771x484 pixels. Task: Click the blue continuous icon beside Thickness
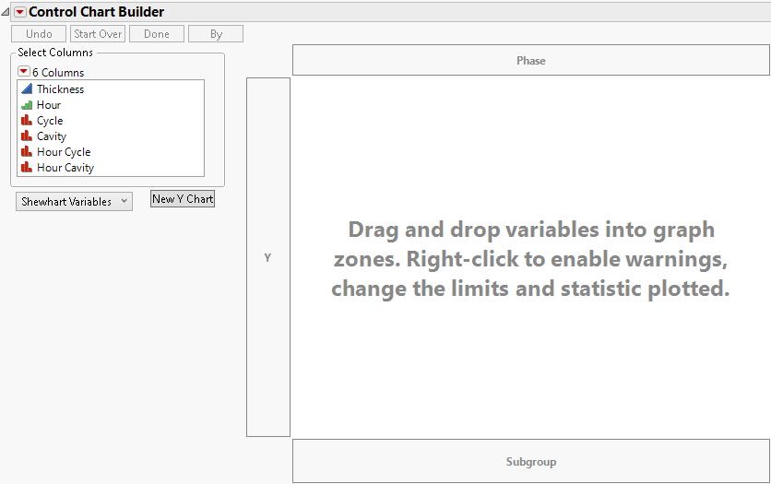27,89
